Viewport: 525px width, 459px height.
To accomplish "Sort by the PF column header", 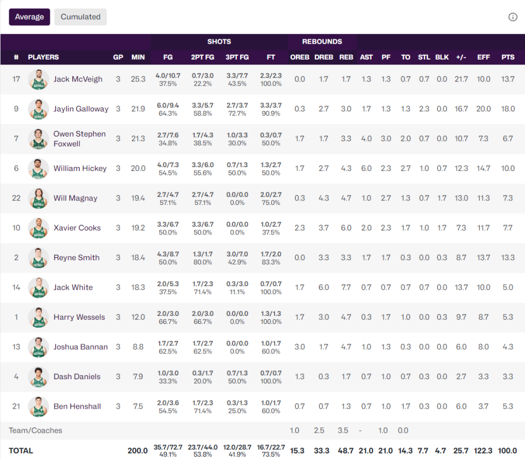I will pyautogui.click(x=386, y=57).
